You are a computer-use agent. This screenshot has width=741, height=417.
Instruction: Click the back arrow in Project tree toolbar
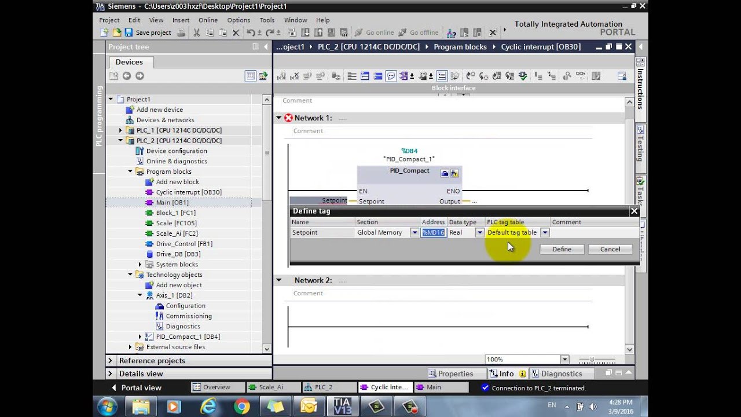tap(127, 76)
